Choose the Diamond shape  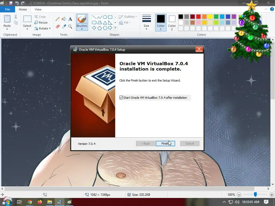pos(94,28)
